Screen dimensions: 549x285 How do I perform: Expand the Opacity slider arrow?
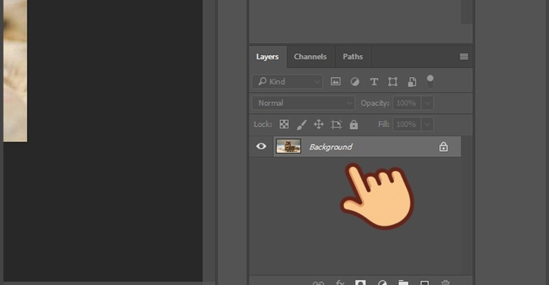click(427, 103)
